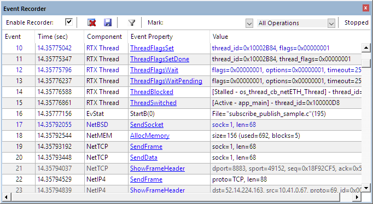Click the Stopped status label
373x204 pixels.
[356, 22]
